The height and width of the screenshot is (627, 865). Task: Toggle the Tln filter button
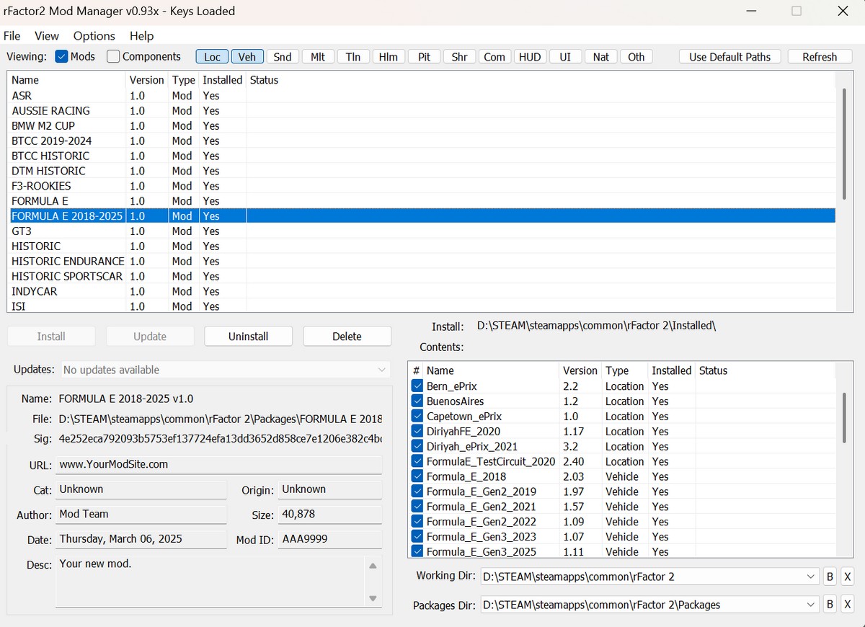pos(353,57)
